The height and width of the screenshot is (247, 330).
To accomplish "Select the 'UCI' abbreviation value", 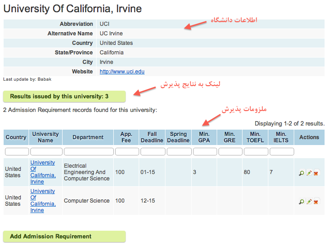I will click(x=104, y=24).
